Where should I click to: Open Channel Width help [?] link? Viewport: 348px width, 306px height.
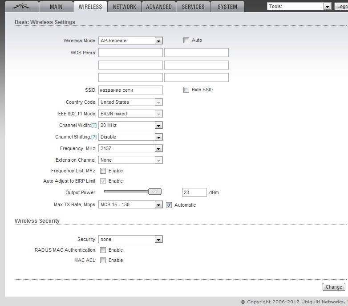pyautogui.click(x=94, y=126)
